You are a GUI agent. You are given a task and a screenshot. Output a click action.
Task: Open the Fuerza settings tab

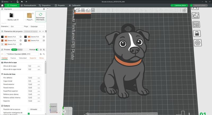click(13, 58)
